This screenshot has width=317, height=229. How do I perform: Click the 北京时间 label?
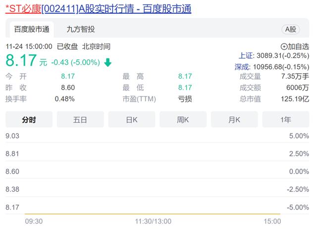point(96,46)
